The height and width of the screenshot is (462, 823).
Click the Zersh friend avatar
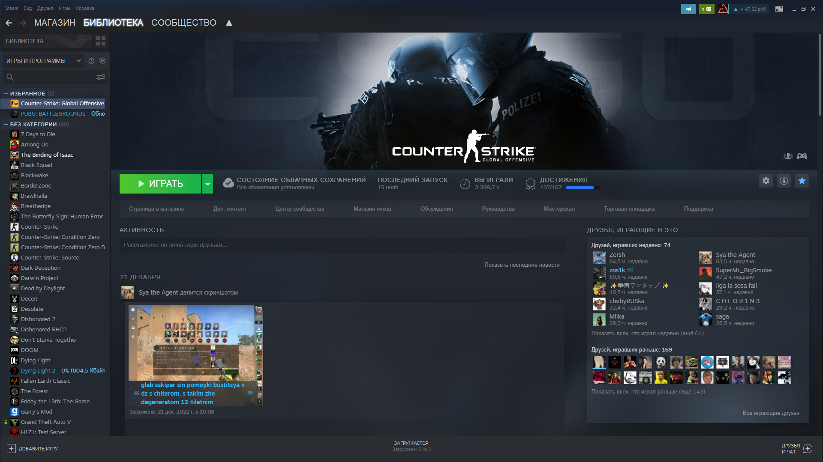click(599, 258)
